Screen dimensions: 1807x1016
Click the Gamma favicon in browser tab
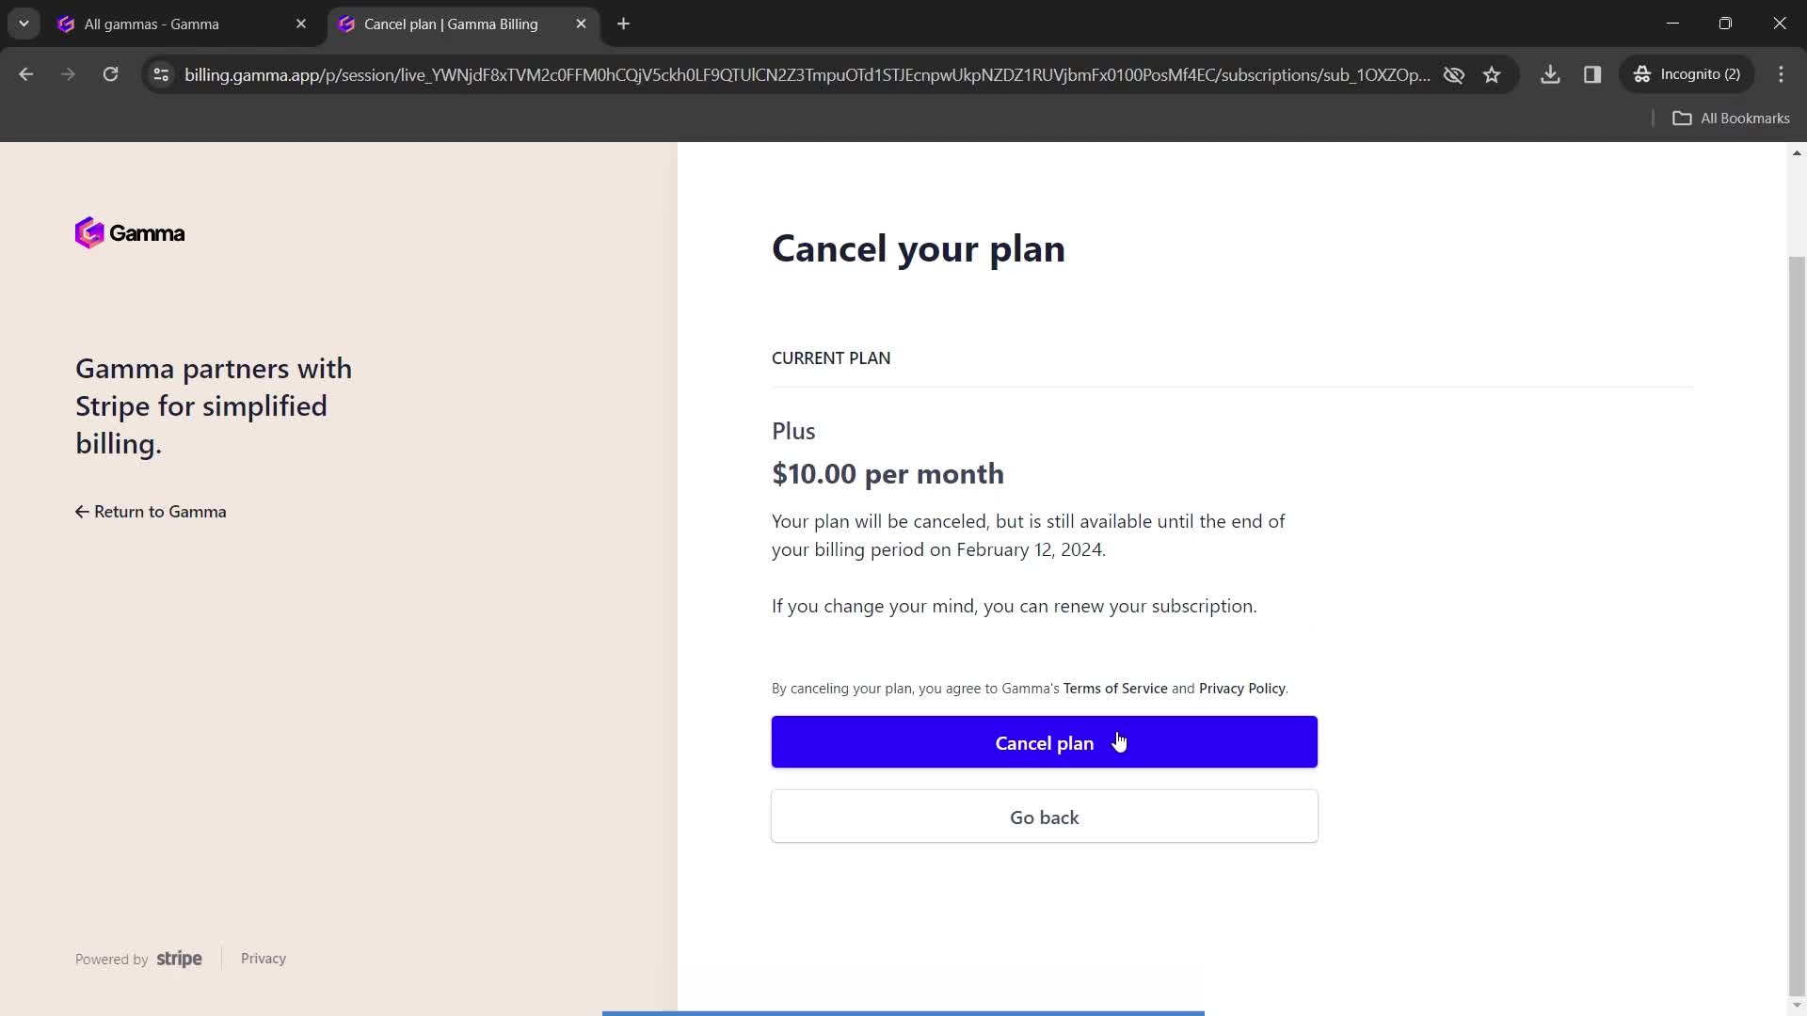(66, 24)
